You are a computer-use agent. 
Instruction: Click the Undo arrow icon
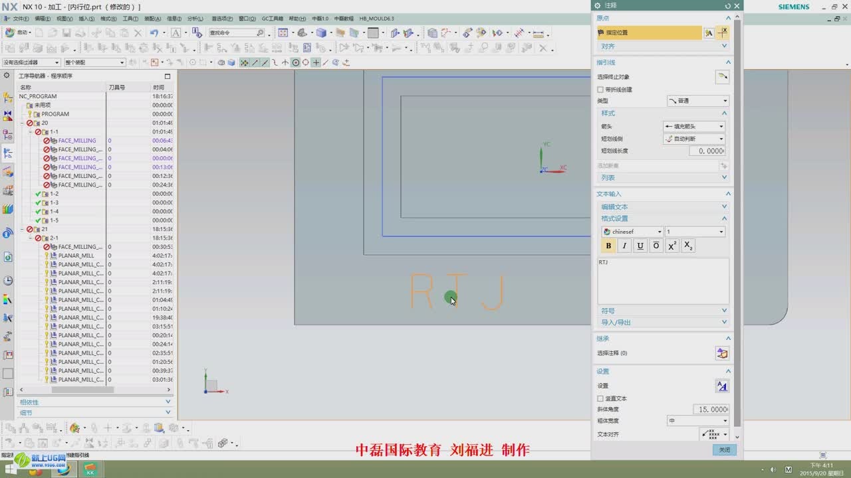[x=154, y=33]
